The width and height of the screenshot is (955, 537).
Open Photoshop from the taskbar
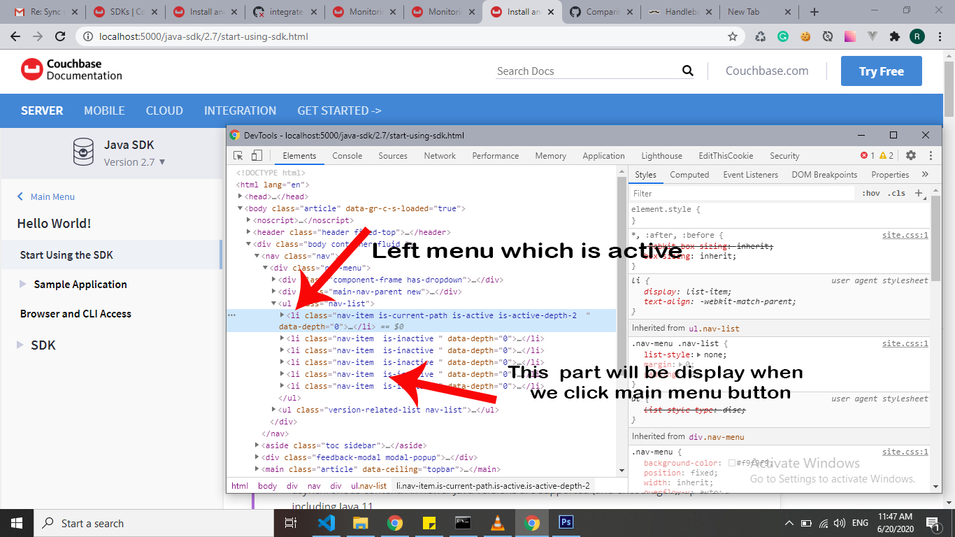click(x=566, y=523)
